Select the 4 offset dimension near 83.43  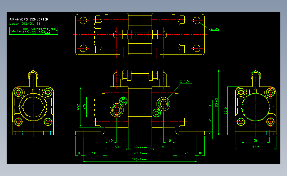pos(210,105)
